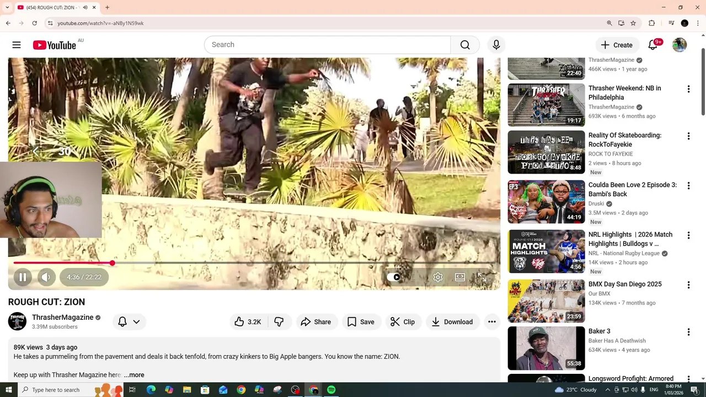
Task: Open the Thrasher Weekend 19:17 thumbnail
Action: [546, 105]
